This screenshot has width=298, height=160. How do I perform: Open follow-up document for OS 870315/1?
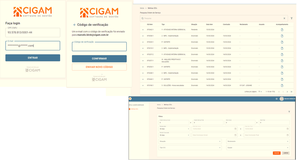tap(282, 48)
